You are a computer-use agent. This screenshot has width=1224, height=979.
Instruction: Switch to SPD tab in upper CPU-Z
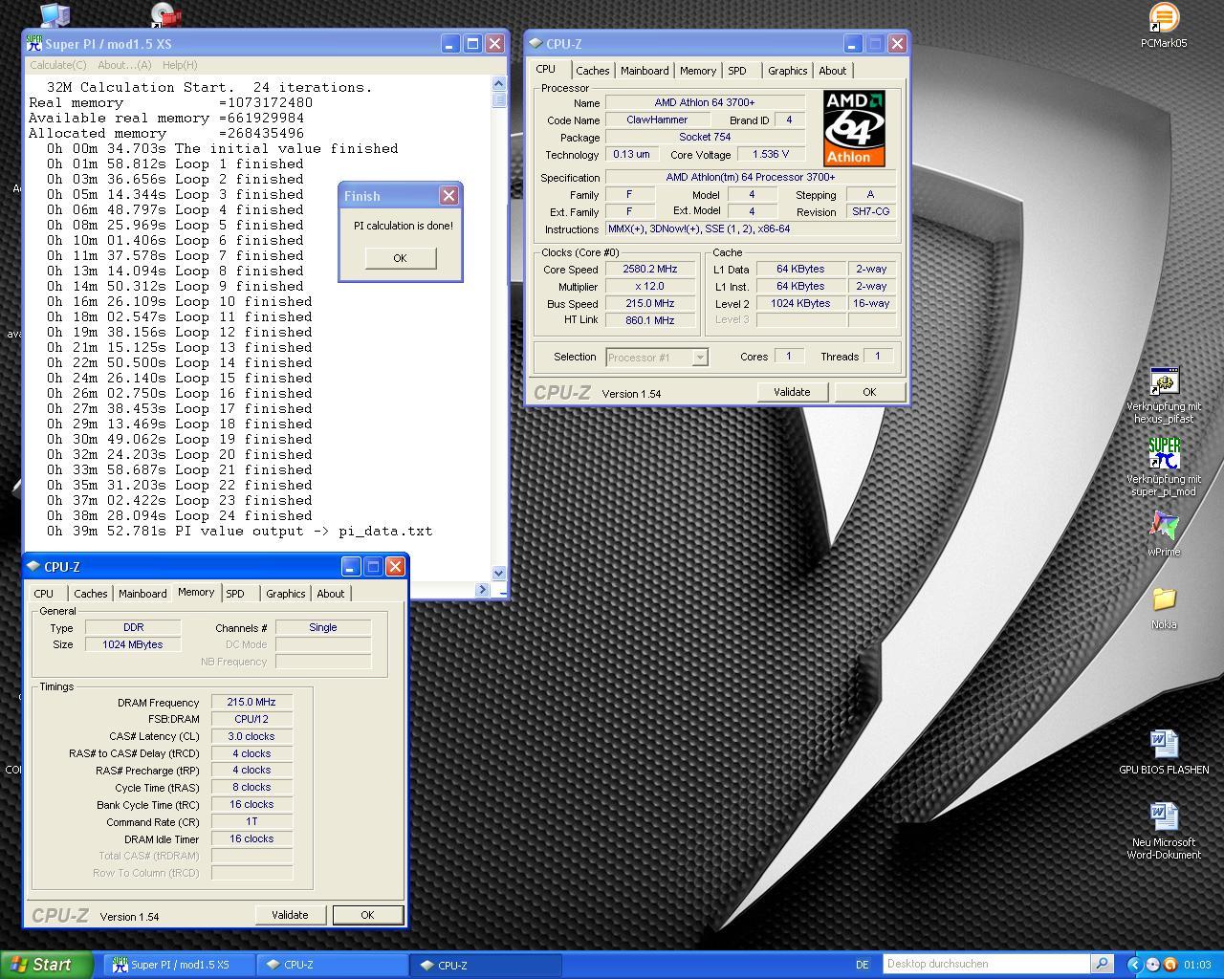736,71
